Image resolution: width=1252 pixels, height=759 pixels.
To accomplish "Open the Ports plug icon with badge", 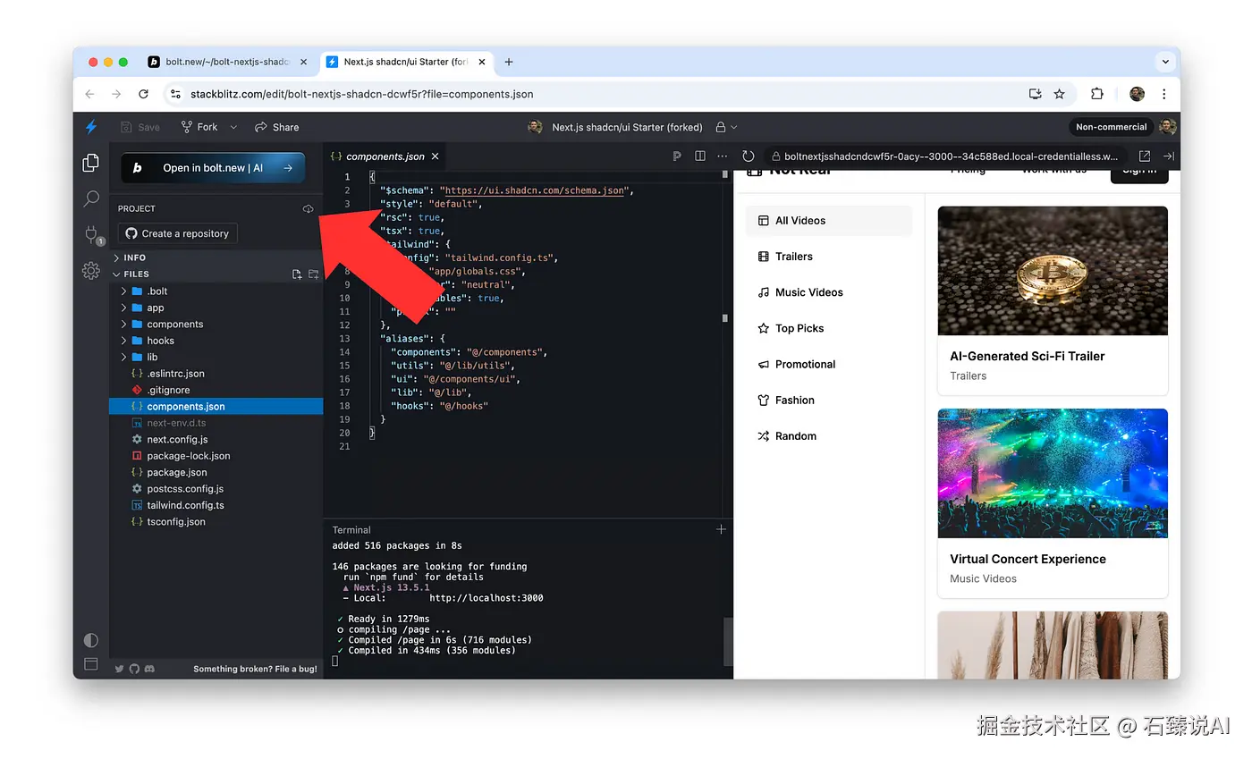I will pos(91,235).
